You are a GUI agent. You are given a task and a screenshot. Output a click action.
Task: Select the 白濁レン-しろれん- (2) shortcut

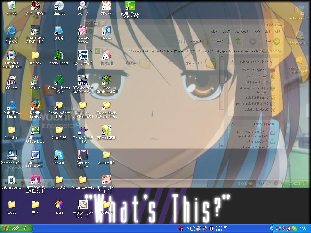coord(83,209)
